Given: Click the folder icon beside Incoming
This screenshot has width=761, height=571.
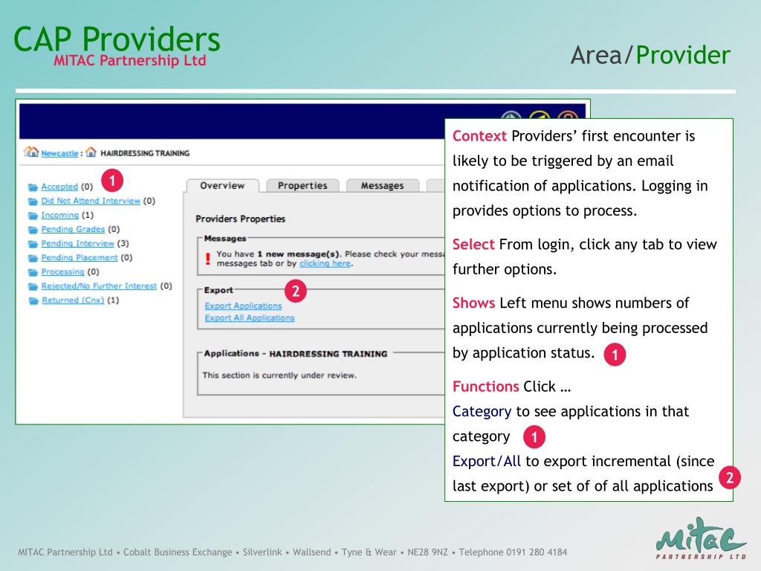Looking at the screenshot, I should [33, 215].
